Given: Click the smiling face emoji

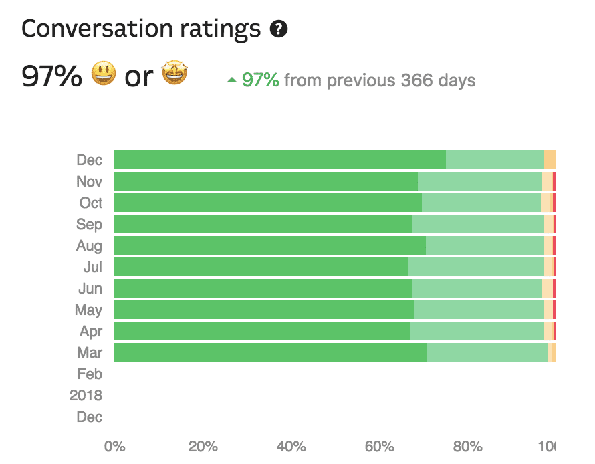Looking at the screenshot, I should [x=103, y=75].
